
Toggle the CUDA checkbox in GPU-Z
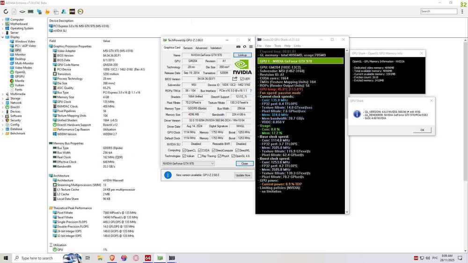click(x=200, y=150)
